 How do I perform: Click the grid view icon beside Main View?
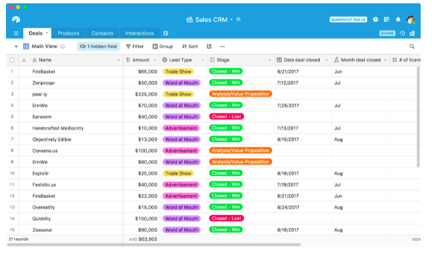coord(26,46)
